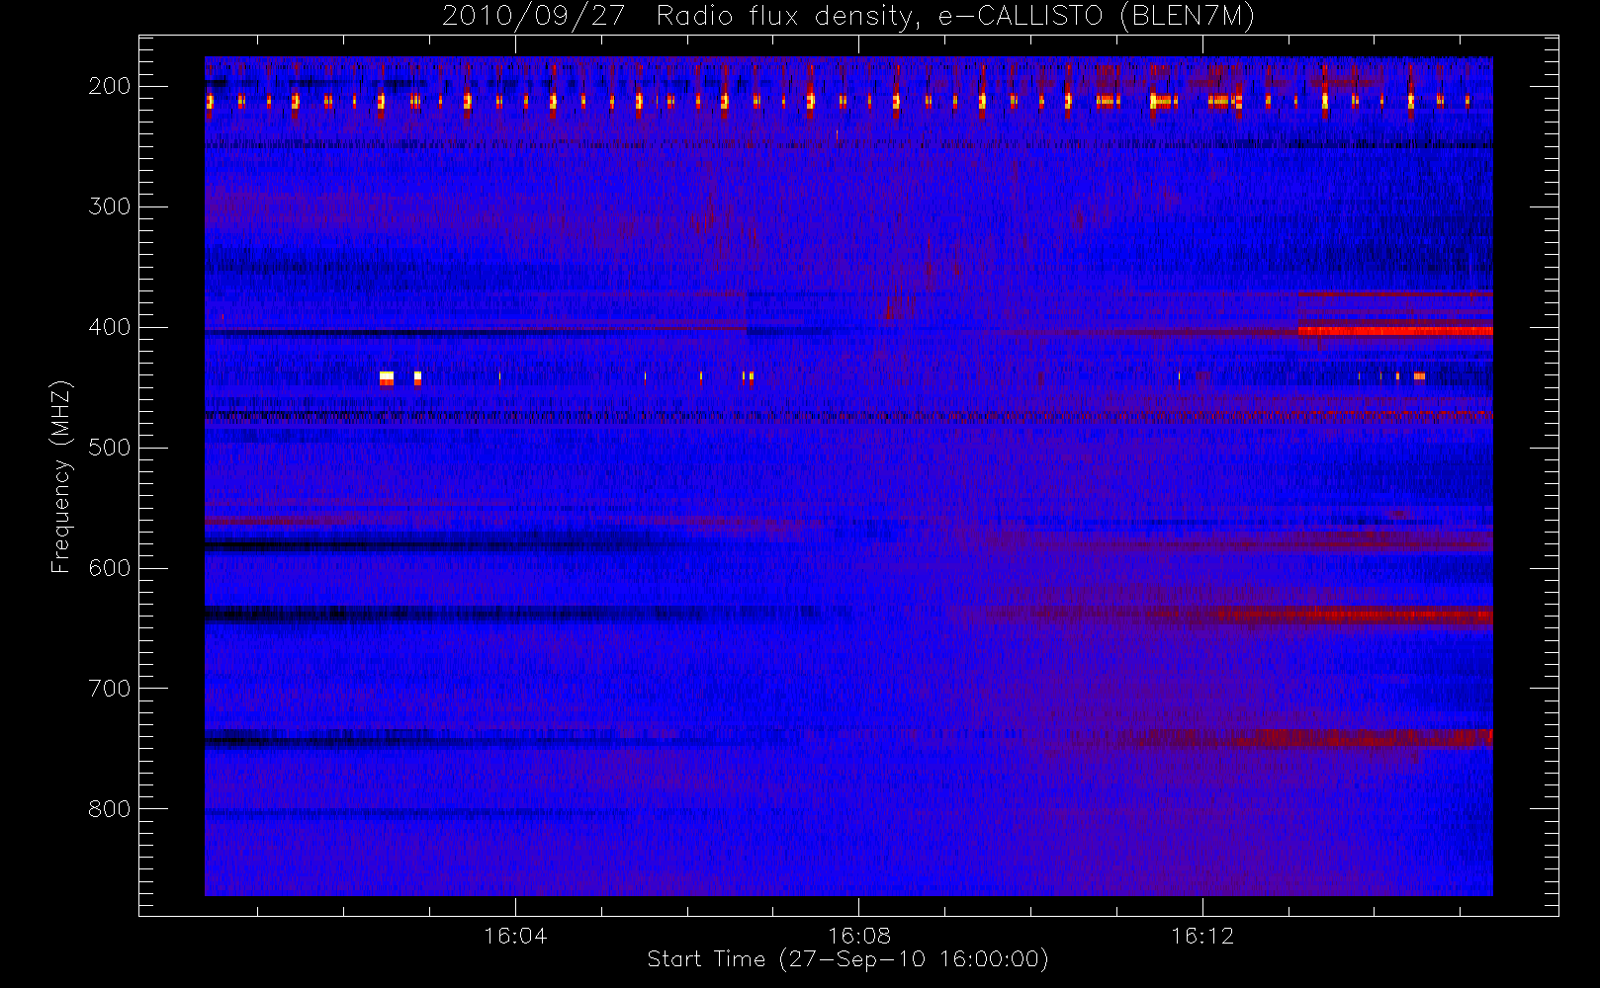The image size is (1600, 988).
Task: Click the 500 frequency tick label
Action: pyautogui.click(x=110, y=448)
